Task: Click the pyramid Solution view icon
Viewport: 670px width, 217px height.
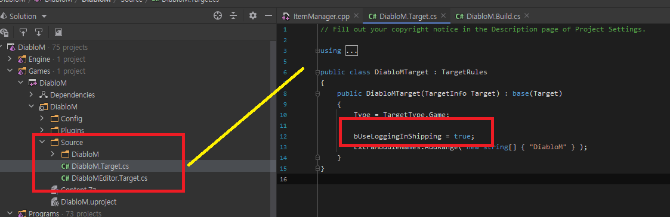Action: point(4,16)
